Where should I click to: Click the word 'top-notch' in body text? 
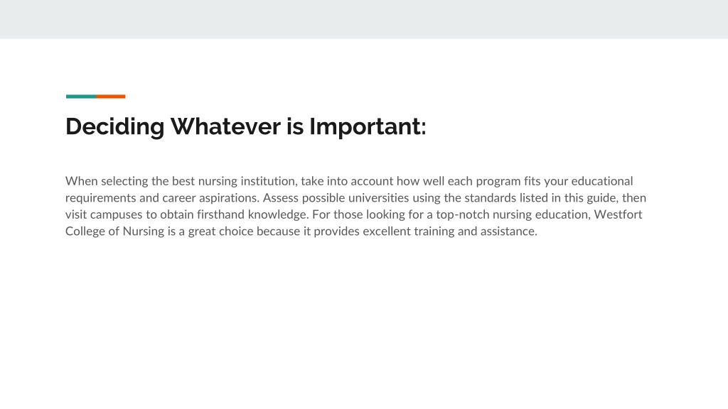462,214
